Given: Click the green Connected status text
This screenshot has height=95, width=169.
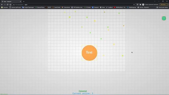Looking at the screenshot, I should 83,91.
